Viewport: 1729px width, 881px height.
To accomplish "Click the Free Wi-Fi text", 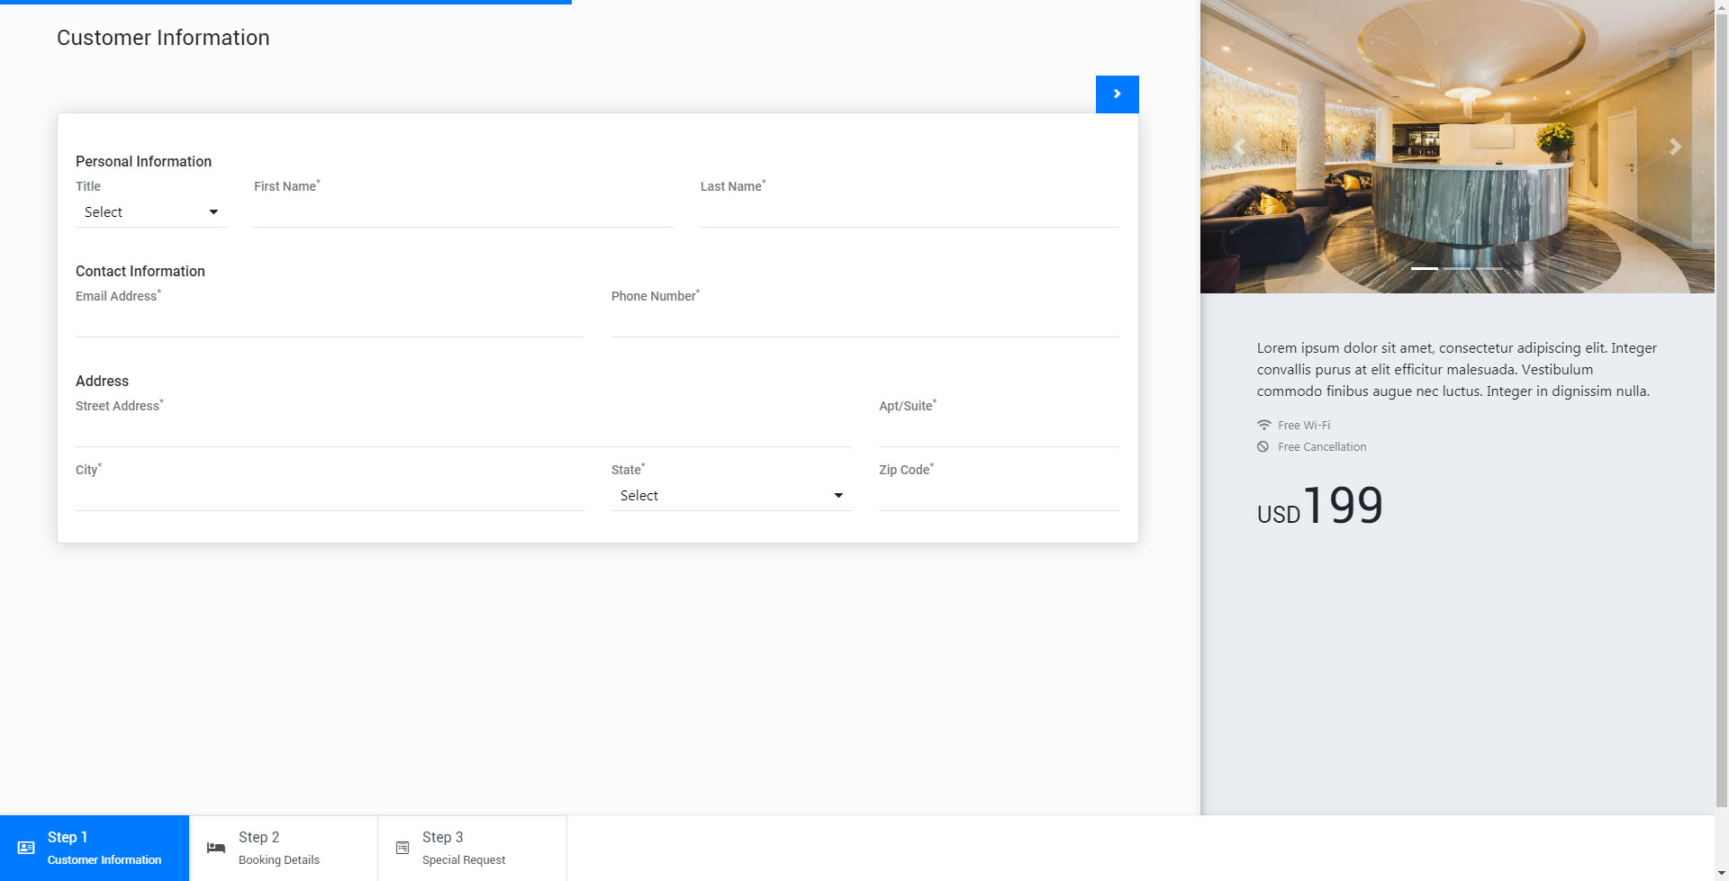I will [1304, 425].
